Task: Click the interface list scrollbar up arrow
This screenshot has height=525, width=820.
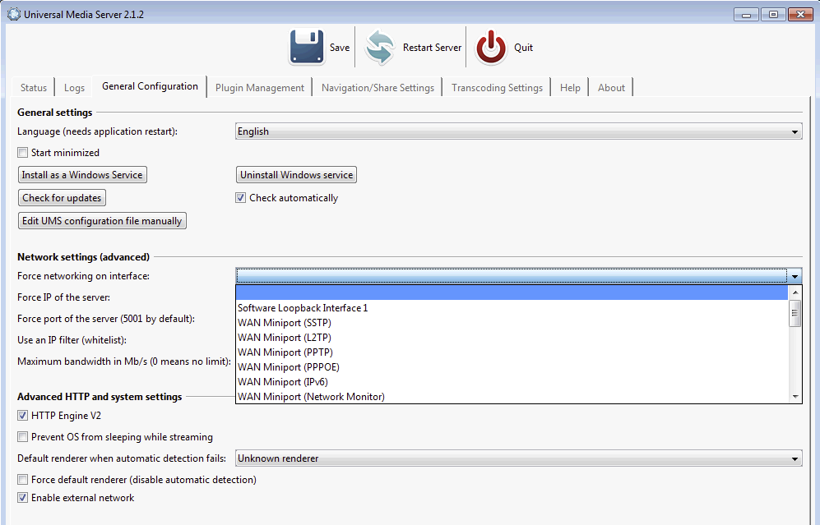Action: point(795,292)
